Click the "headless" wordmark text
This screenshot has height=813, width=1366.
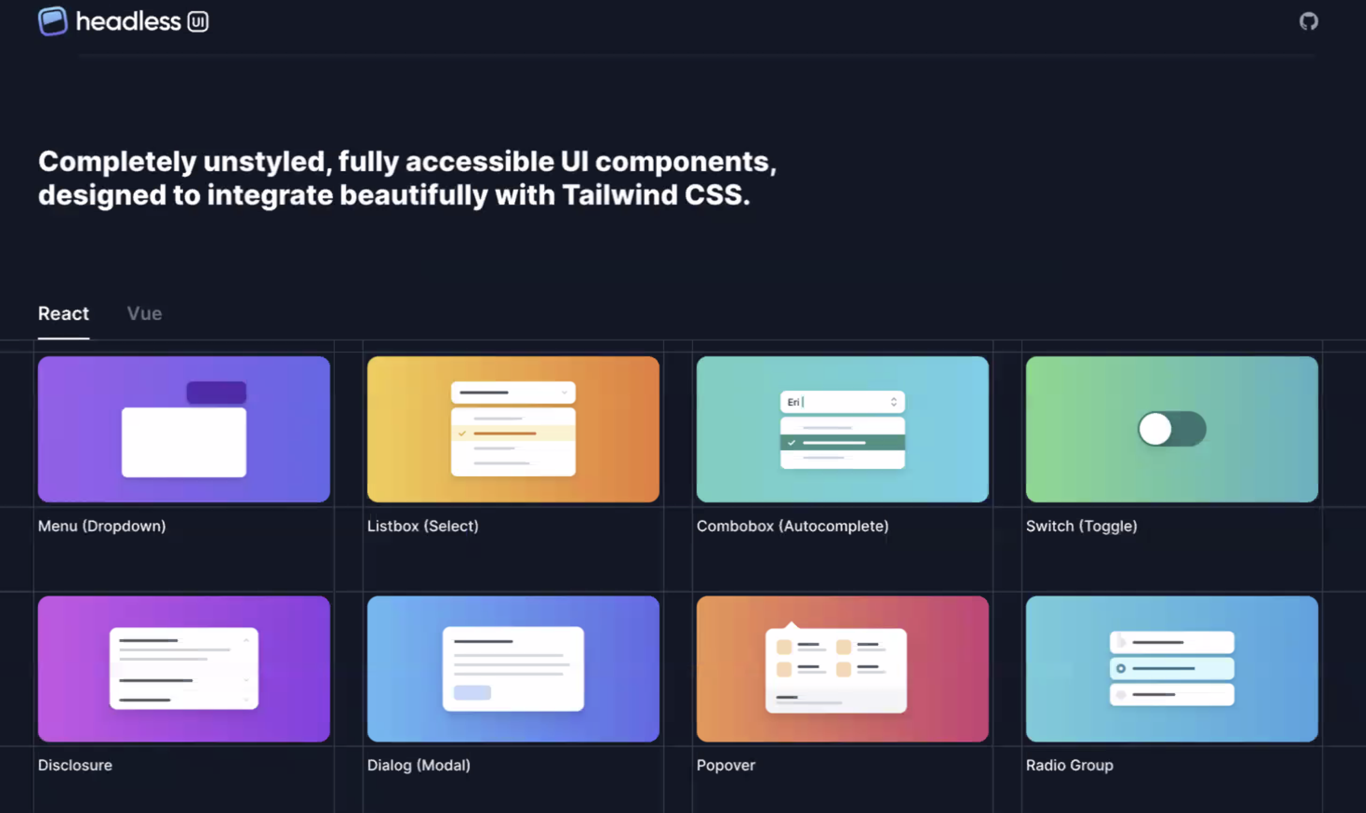coord(128,21)
